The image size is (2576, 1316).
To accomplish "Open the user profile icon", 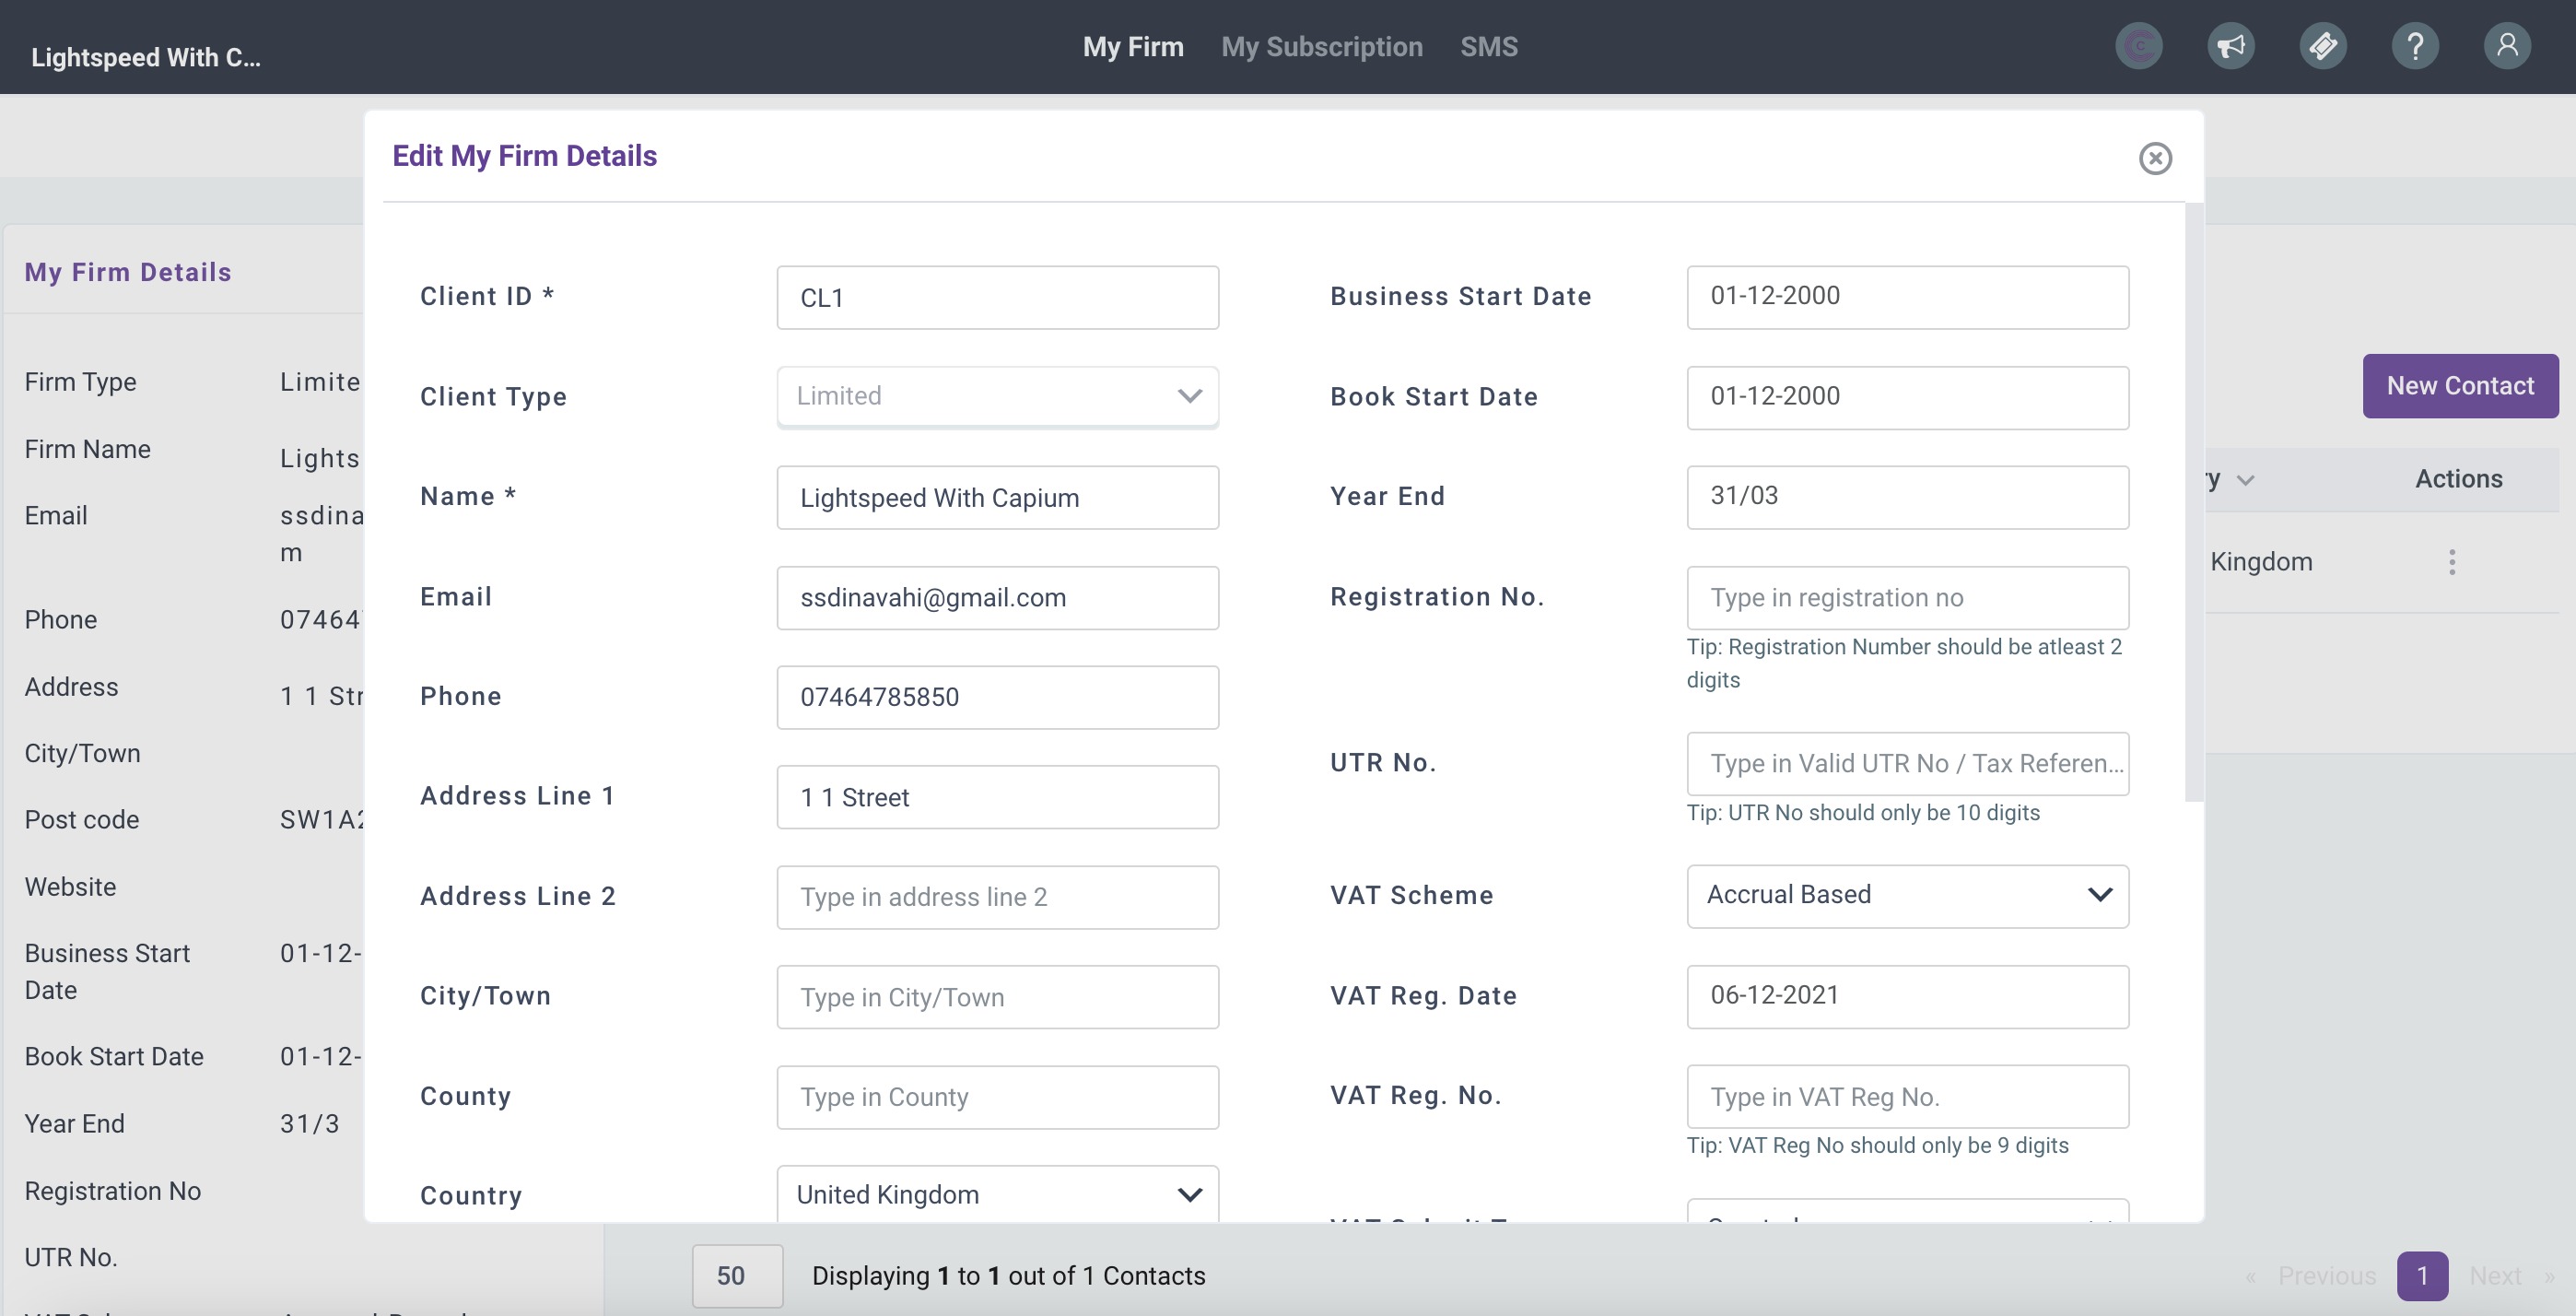I will [x=2507, y=46].
